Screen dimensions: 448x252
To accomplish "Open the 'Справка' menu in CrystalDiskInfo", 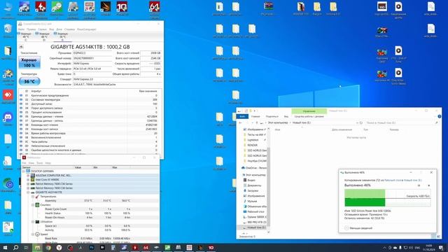I will [69, 29].
